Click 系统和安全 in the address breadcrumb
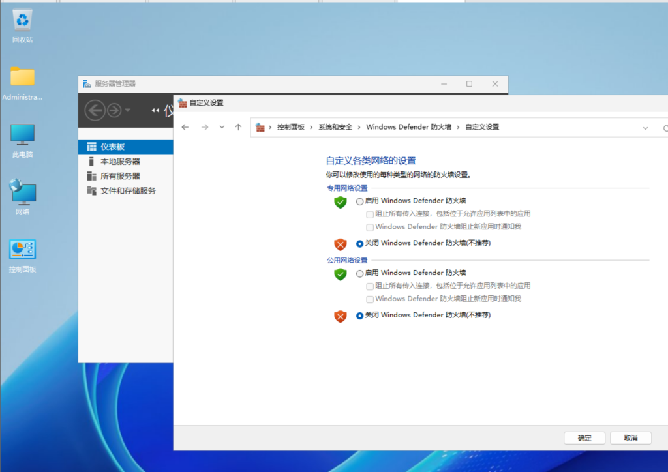668x472 pixels. 335,127
